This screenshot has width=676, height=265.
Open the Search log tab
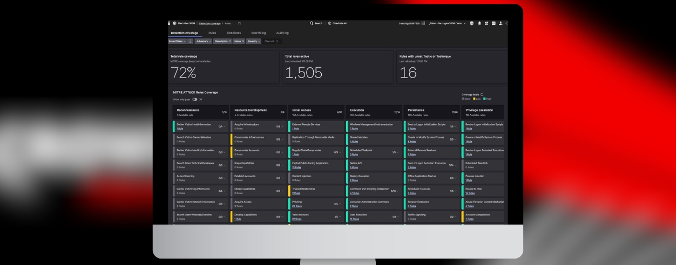pyautogui.click(x=259, y=33)
